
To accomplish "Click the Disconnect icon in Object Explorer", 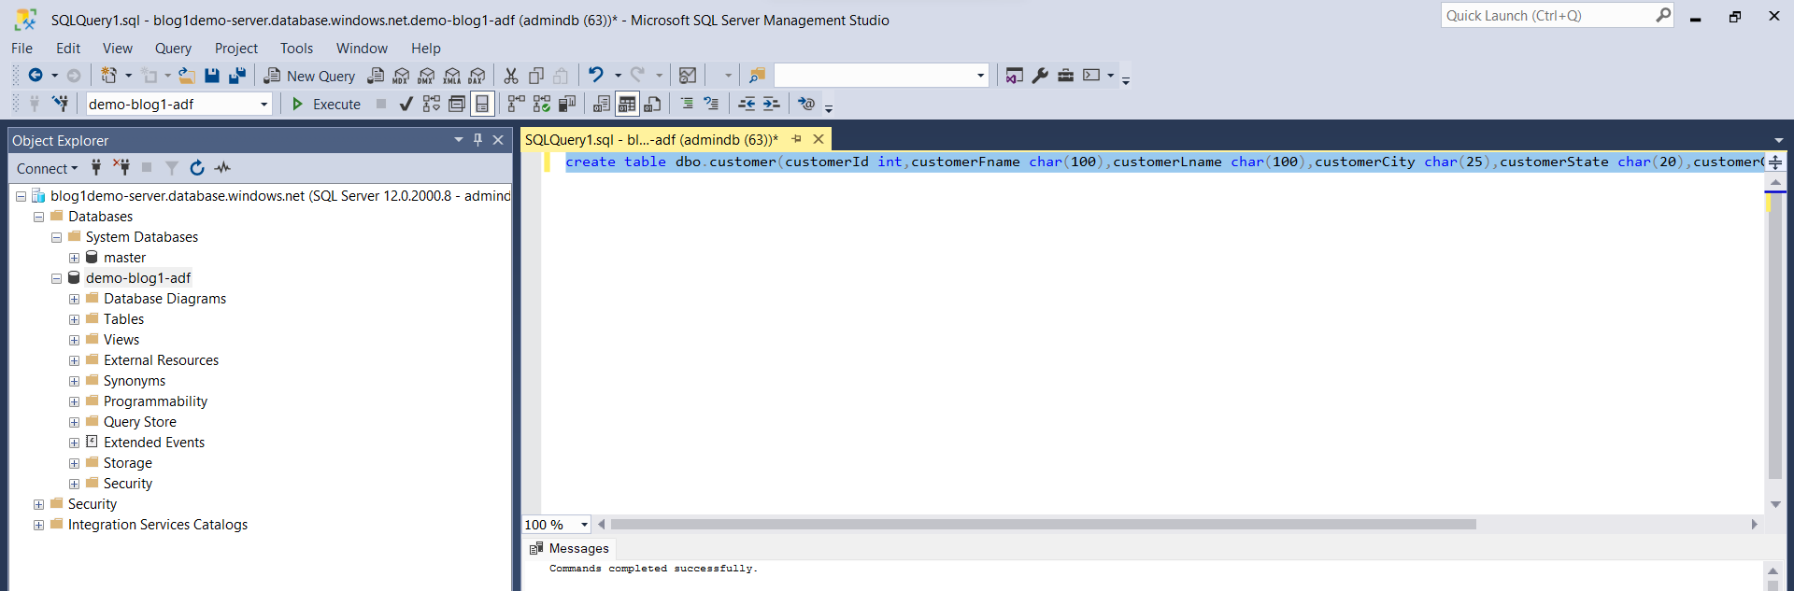I will tap(121, 168).
